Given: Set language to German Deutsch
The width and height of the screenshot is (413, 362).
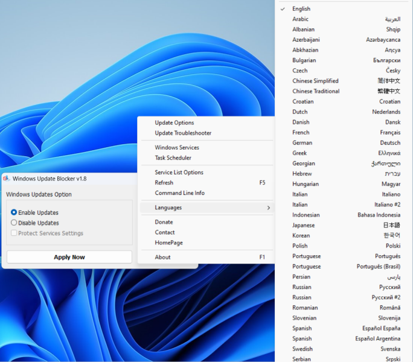Looking at the screenshot, I should coord(344,142).
